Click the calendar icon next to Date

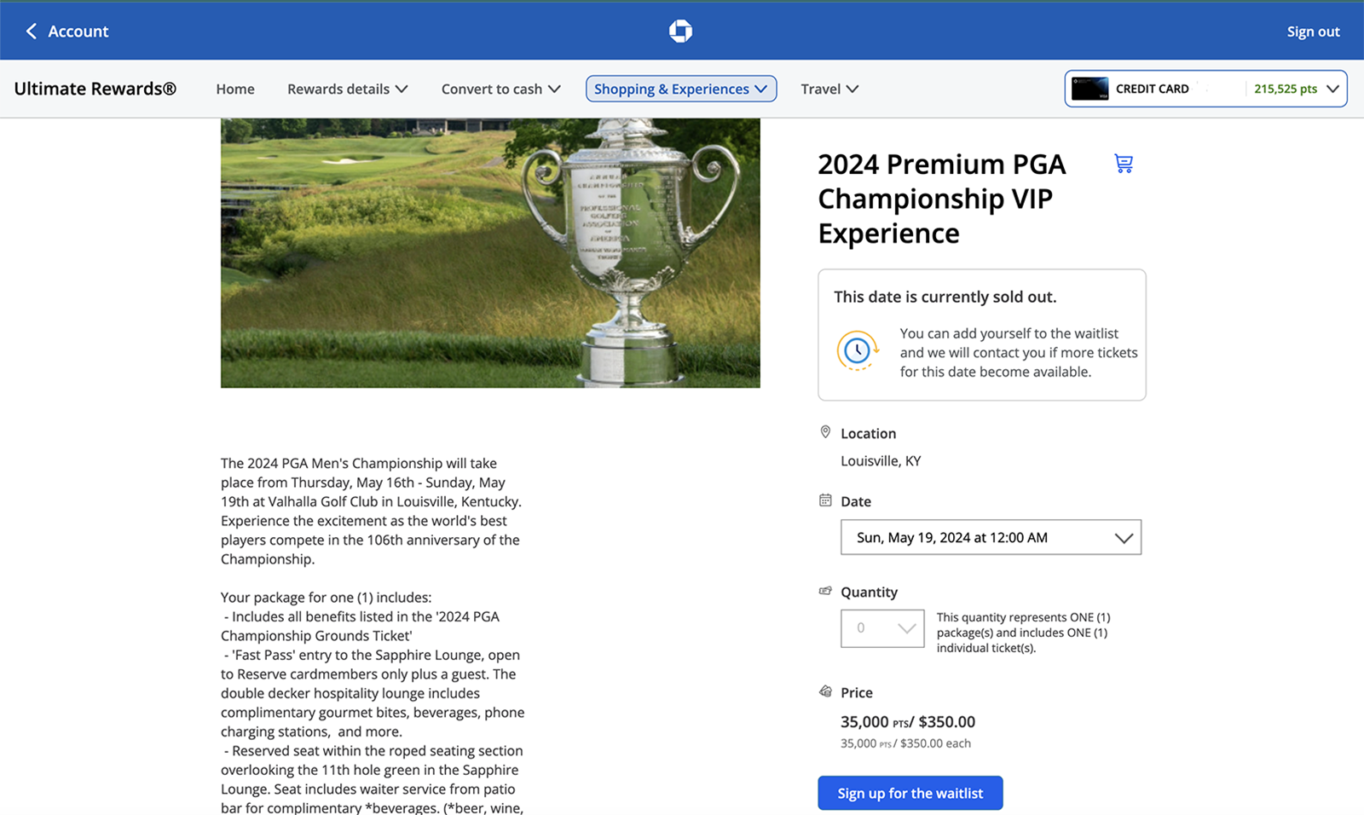point(824,500)
